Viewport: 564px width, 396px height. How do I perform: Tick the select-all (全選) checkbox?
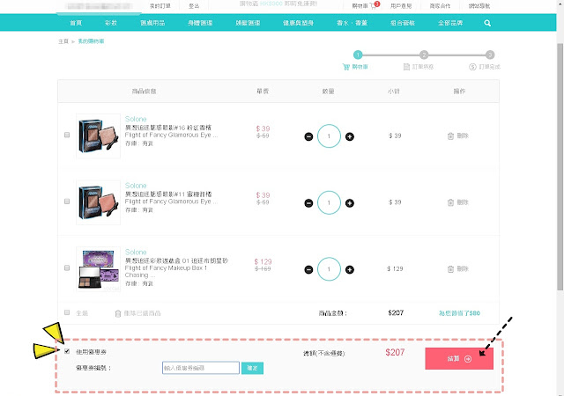(67, 312)
